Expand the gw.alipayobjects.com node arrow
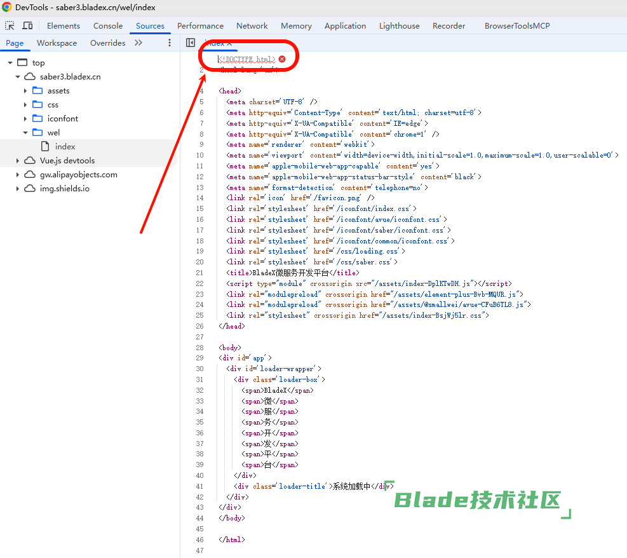Viewport: 627px width, 558px height. point(18,175)
